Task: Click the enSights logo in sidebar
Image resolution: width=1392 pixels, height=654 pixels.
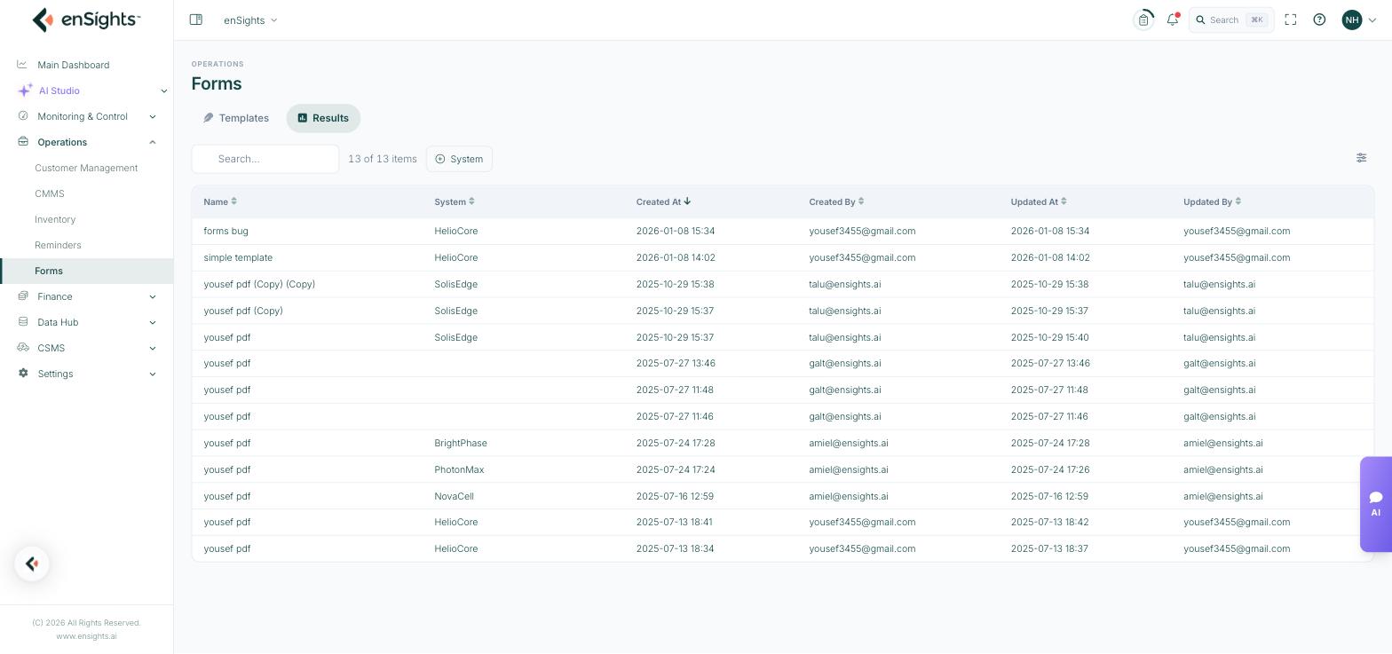Action: [86, 20]
